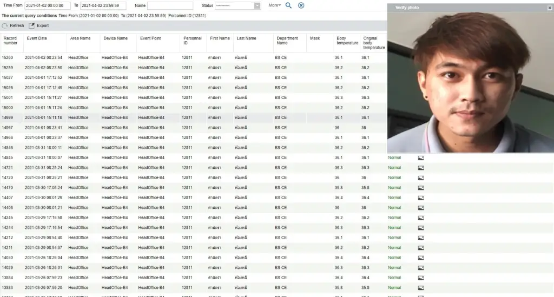Focus the Name search field
This screenshot has width=554, height=297.
(x=170, y=5)
